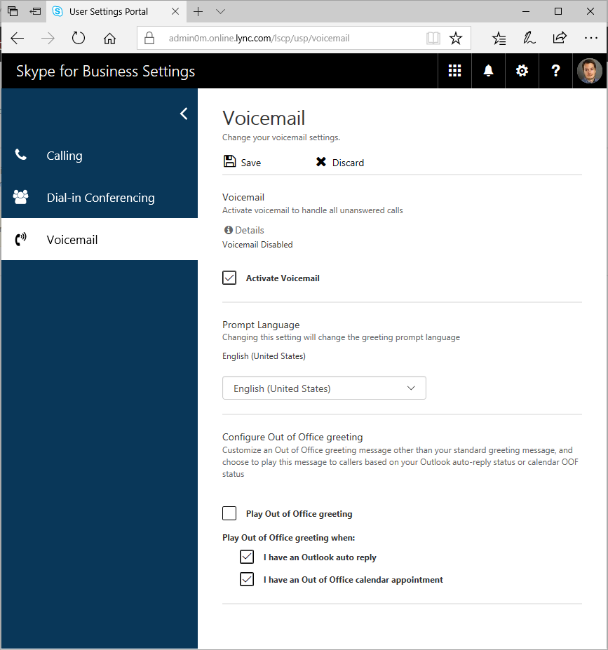Switch to the Dial-in Conferencing section
The width and height of the screenshot is (608, 650).
(x=100, y=197)
